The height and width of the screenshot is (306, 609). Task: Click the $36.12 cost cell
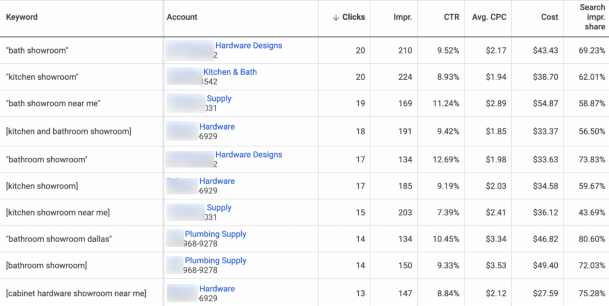(x=546, y=213)
